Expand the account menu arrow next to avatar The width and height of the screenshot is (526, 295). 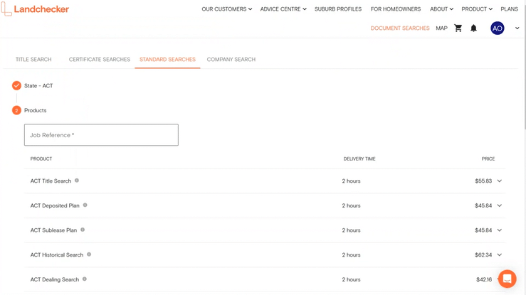[x=517, y=28]
